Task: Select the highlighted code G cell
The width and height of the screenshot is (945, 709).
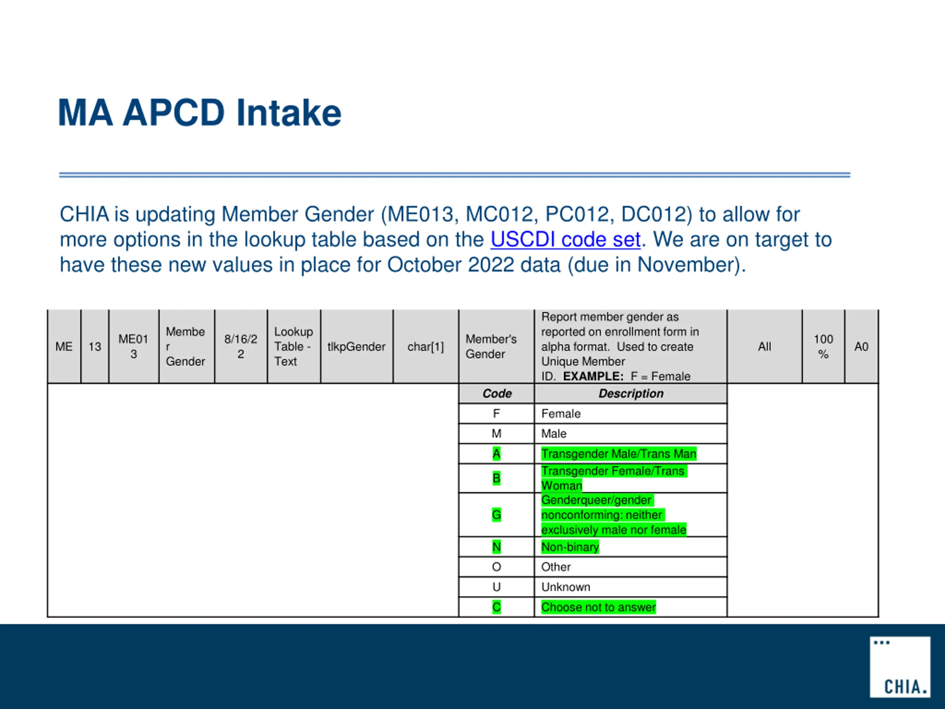Action: [x=496, y=514]
